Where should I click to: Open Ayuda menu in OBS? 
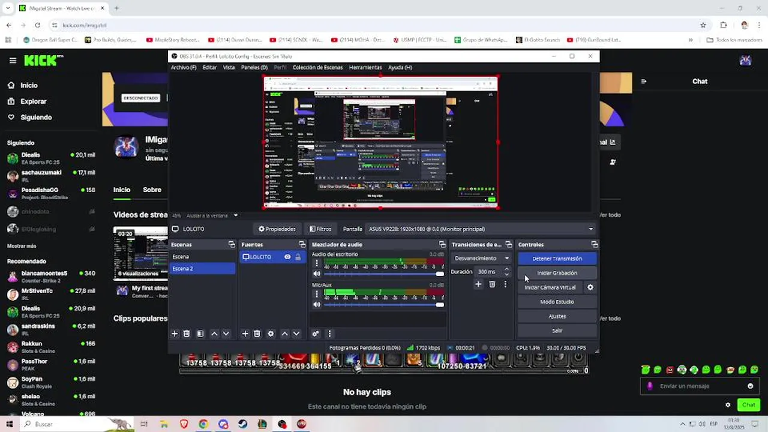pos(400,68)
